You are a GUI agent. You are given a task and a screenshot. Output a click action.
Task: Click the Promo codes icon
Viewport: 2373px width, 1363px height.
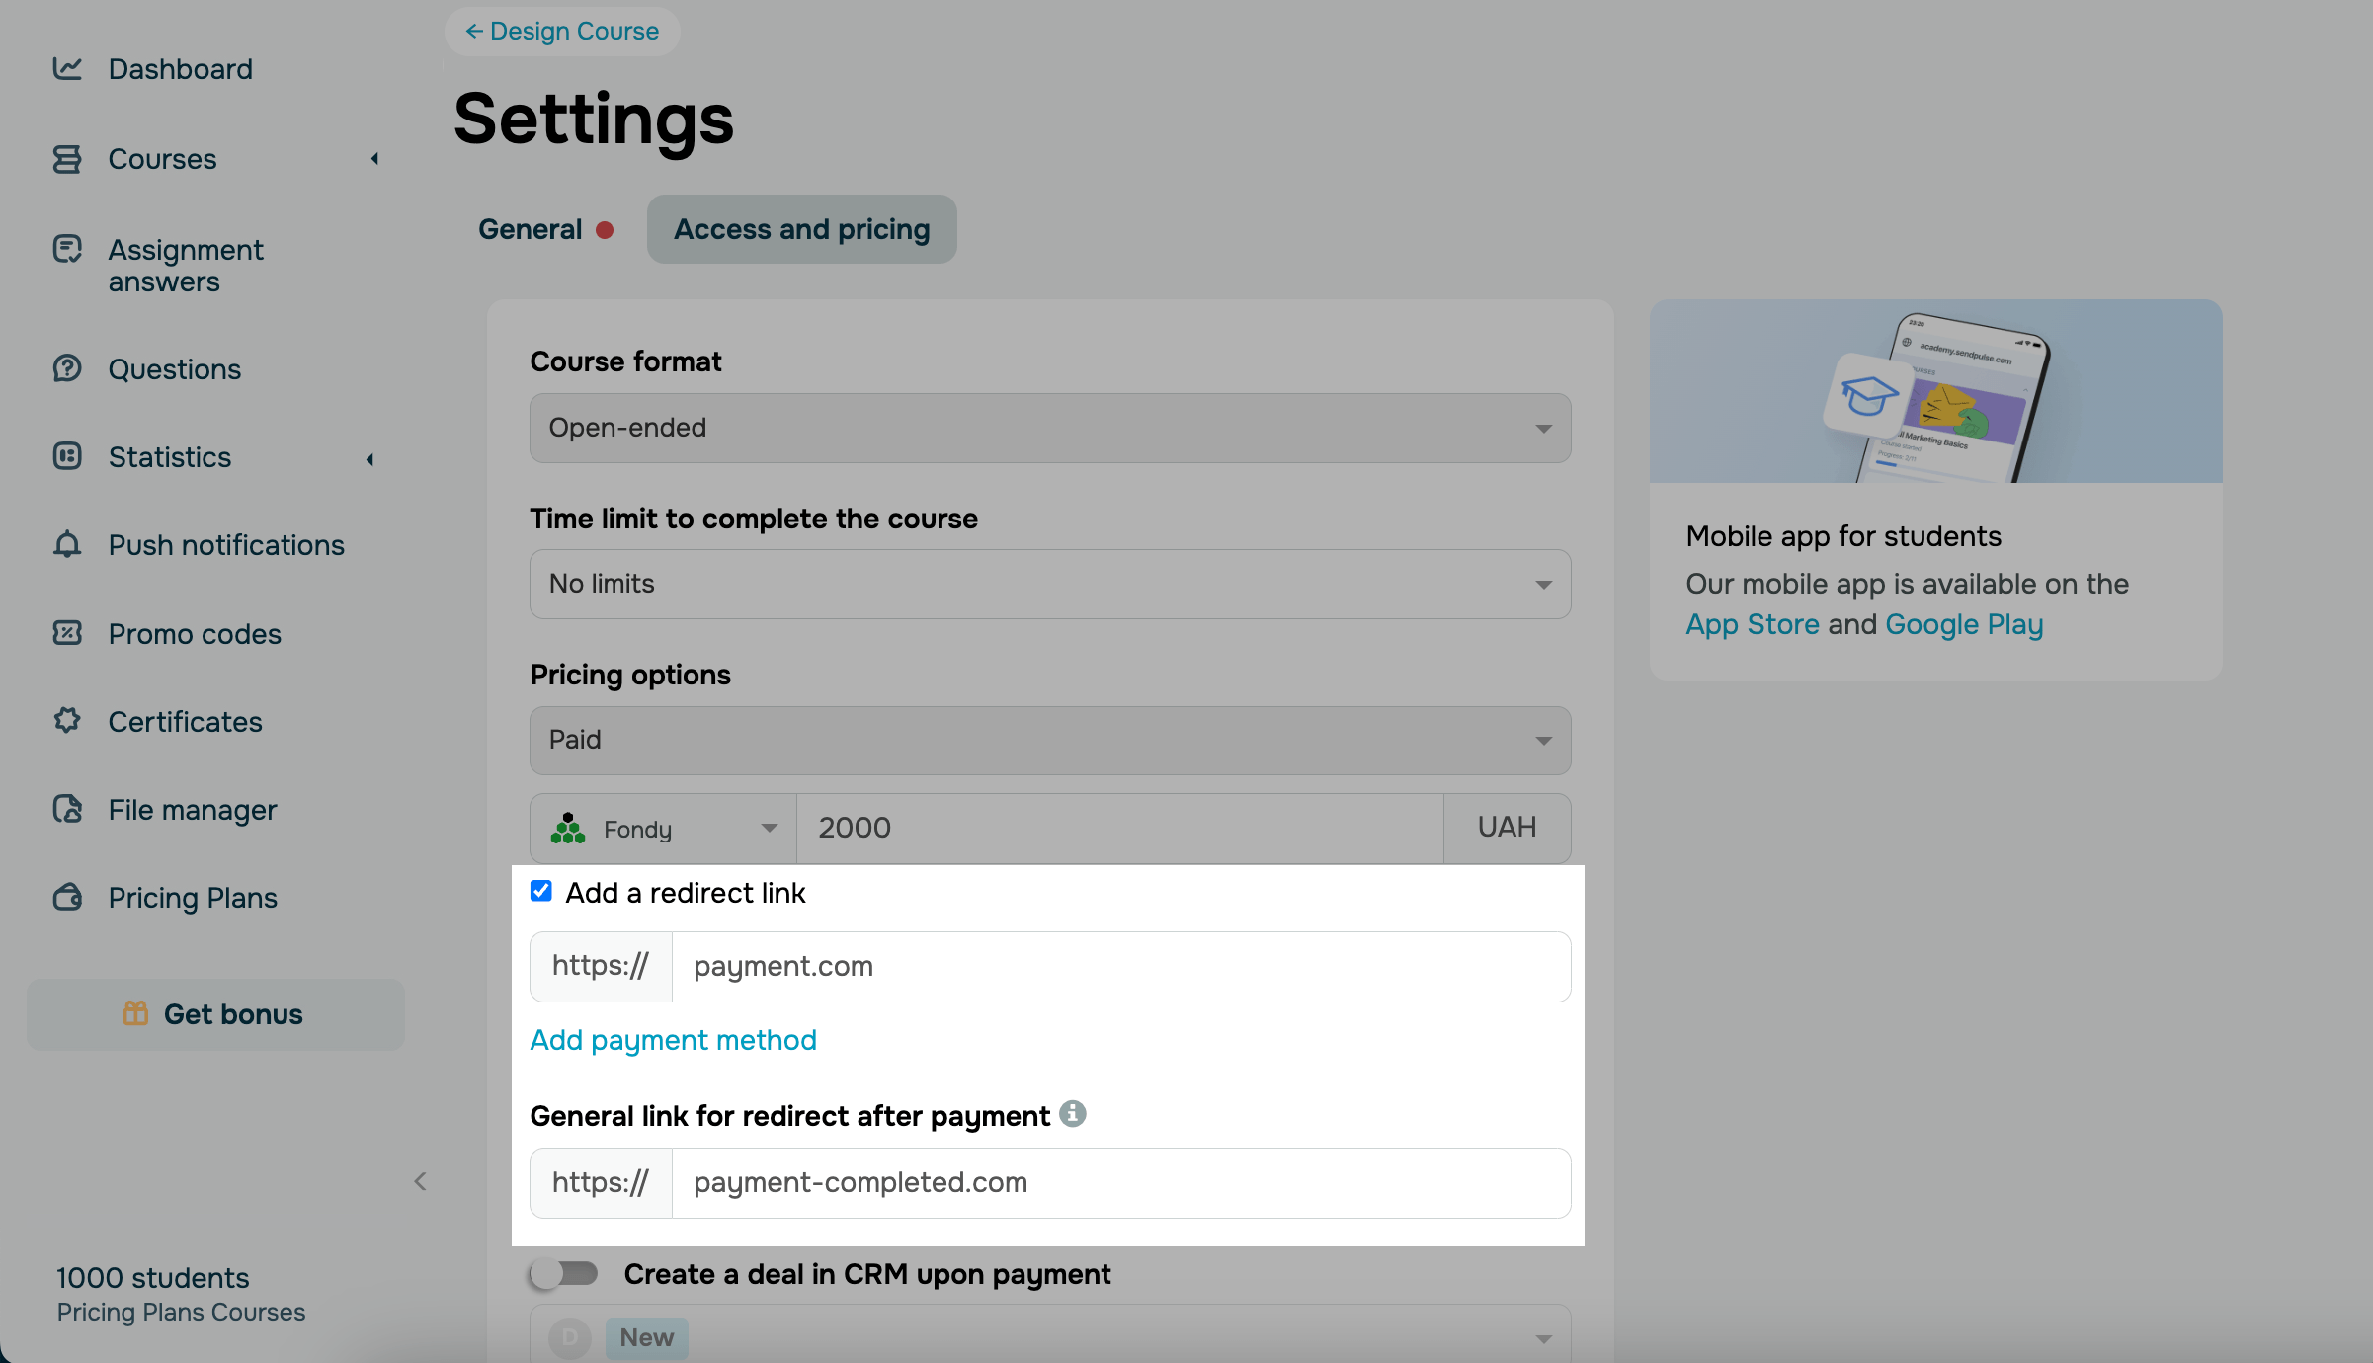tap(67, 633)
